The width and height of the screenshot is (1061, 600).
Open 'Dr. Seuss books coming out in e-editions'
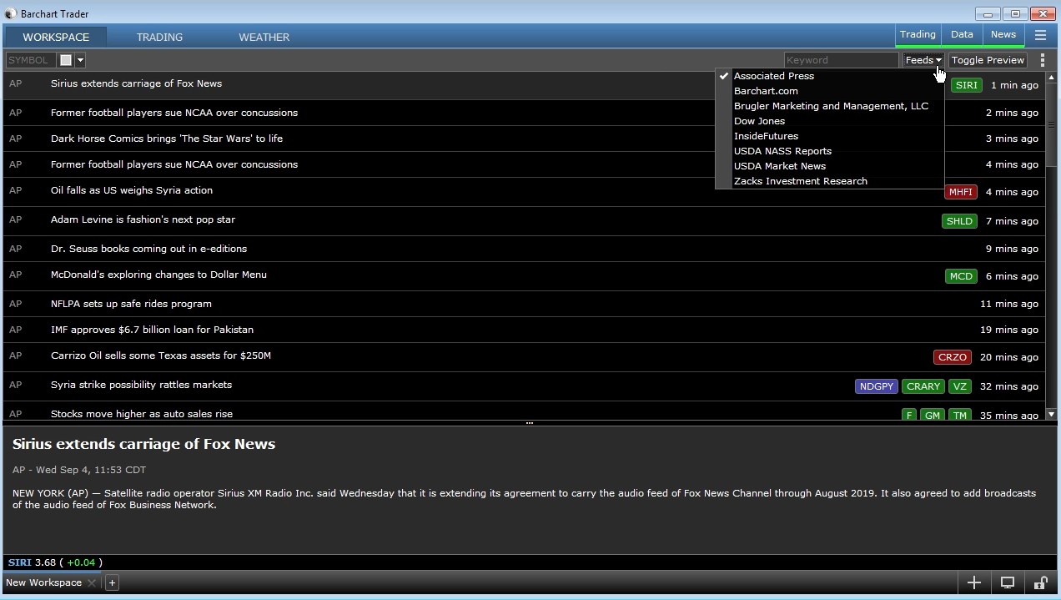pyautogui.click(x=148, y=249)
